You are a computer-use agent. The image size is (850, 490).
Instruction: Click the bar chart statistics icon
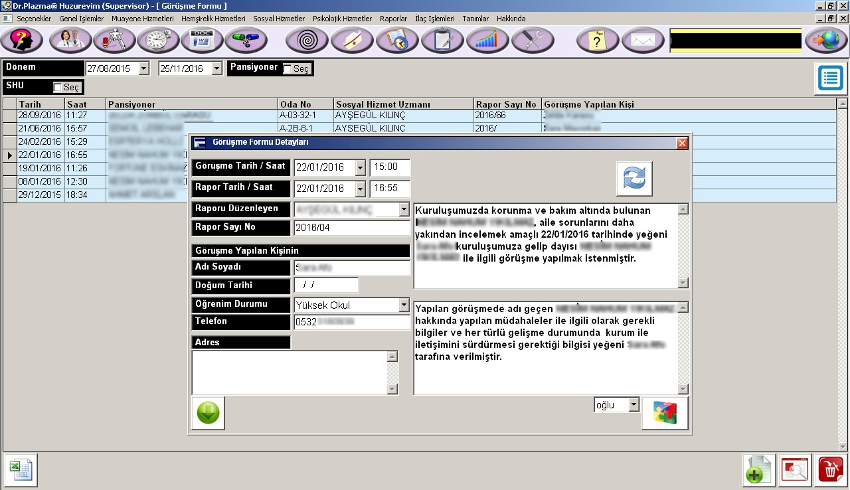coord(487,41)
